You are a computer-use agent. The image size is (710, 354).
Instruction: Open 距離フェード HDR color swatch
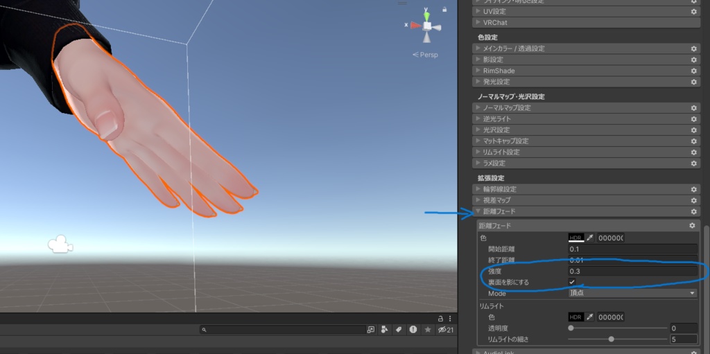pos(576,238)
